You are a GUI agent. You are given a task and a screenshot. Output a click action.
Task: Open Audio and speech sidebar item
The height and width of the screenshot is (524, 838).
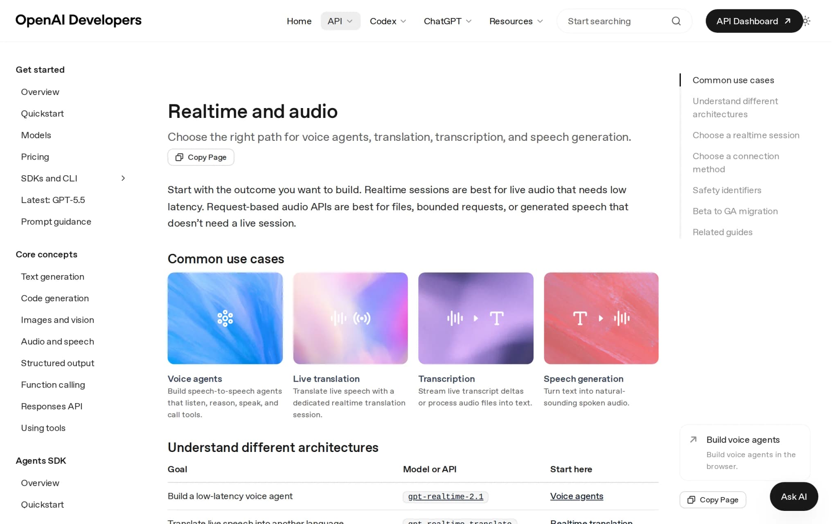click(x=57, y=341)
